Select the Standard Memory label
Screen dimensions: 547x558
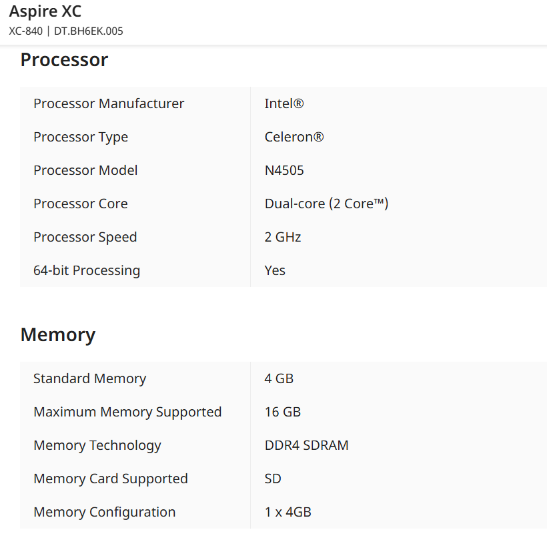pos(89,378)
